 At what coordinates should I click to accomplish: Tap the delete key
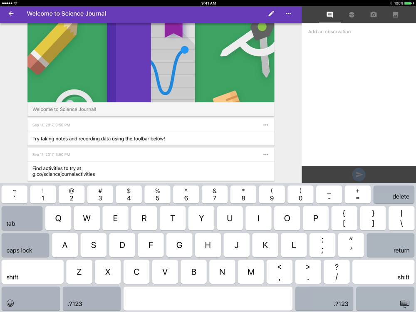point(394,194)
